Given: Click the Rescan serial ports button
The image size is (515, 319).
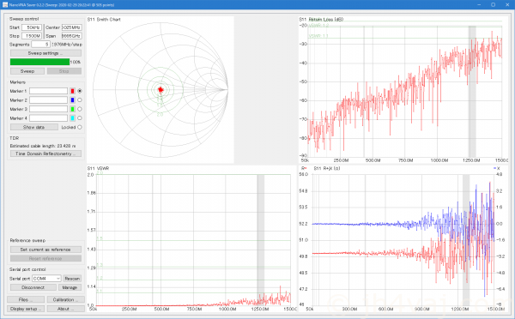Looking at the screenshot, I should (72, 279).
